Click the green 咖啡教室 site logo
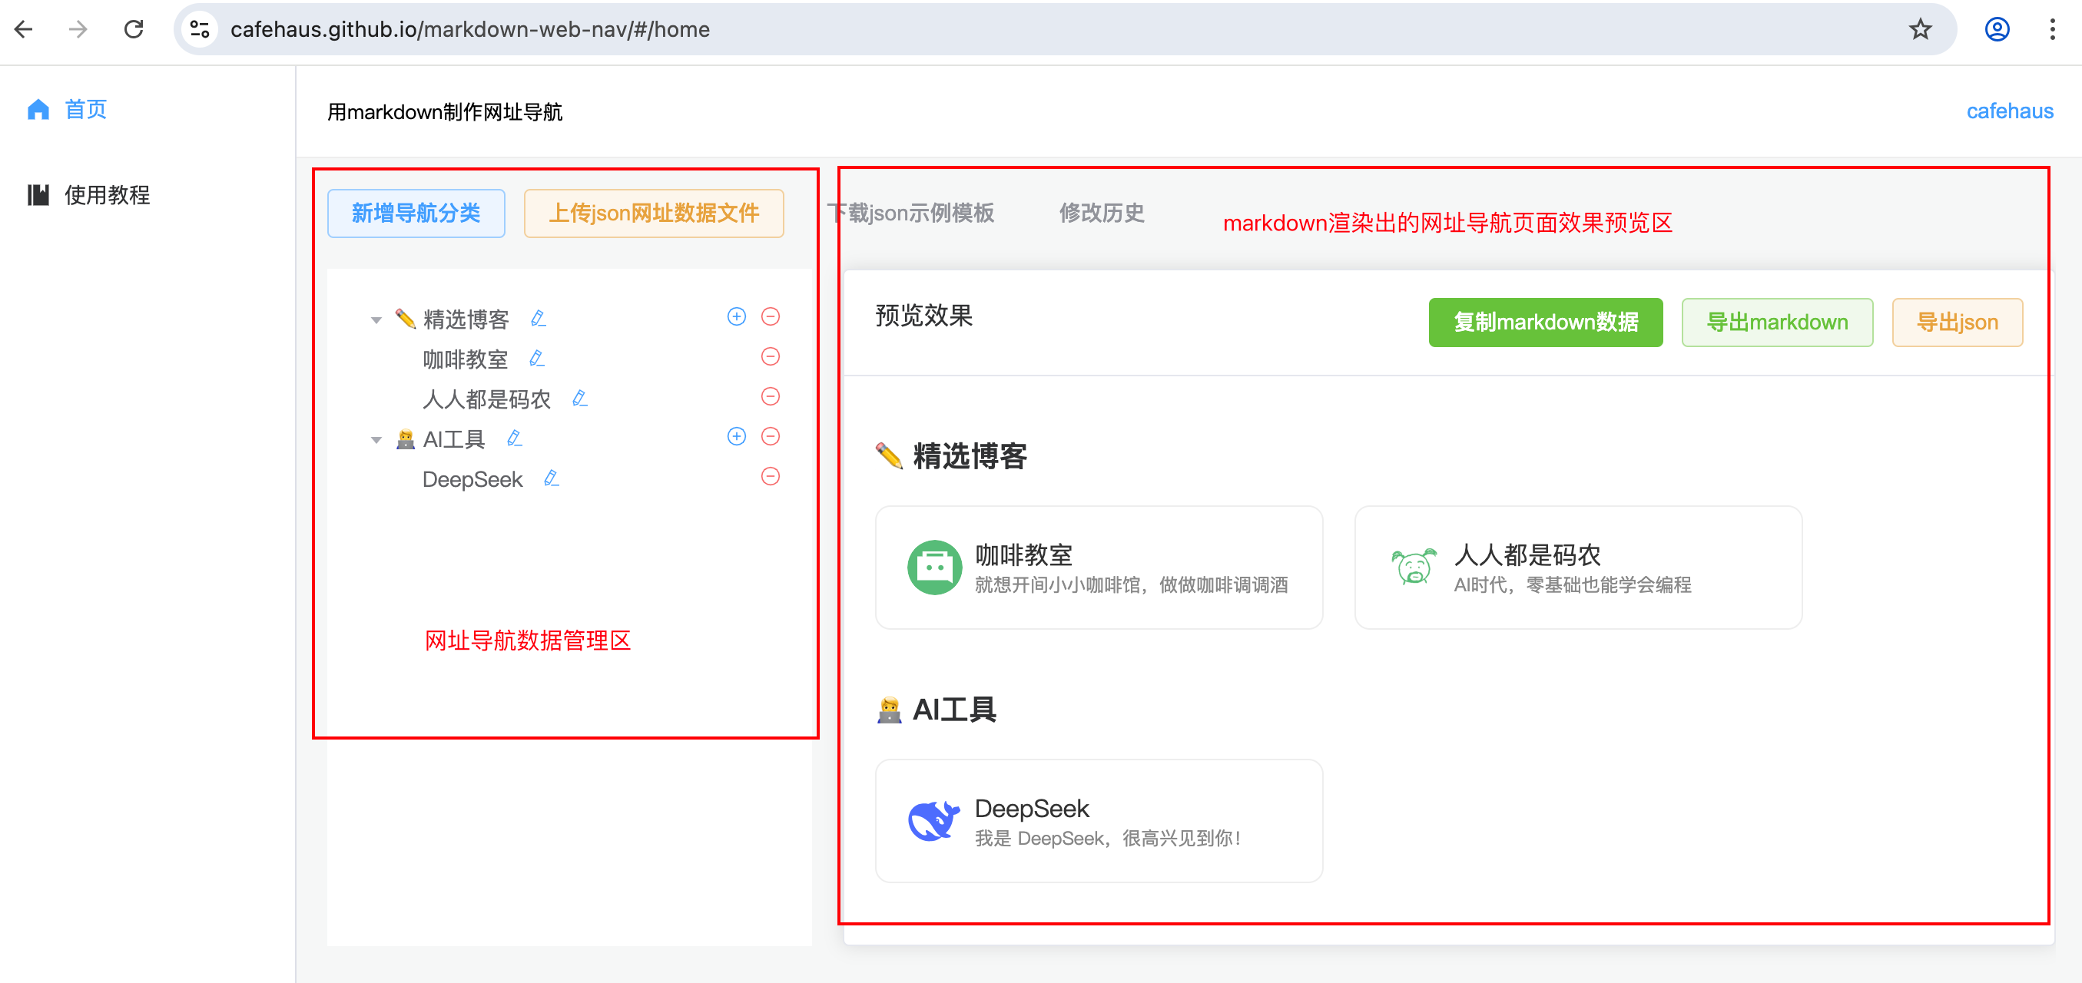This screenshot has height=983, width=2082. click(934, 568)
